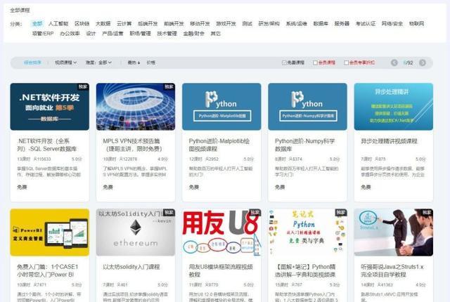This screenshot has height=302, width=450.
Task: Filter by 物联网 category
Action: click(416, 23)
